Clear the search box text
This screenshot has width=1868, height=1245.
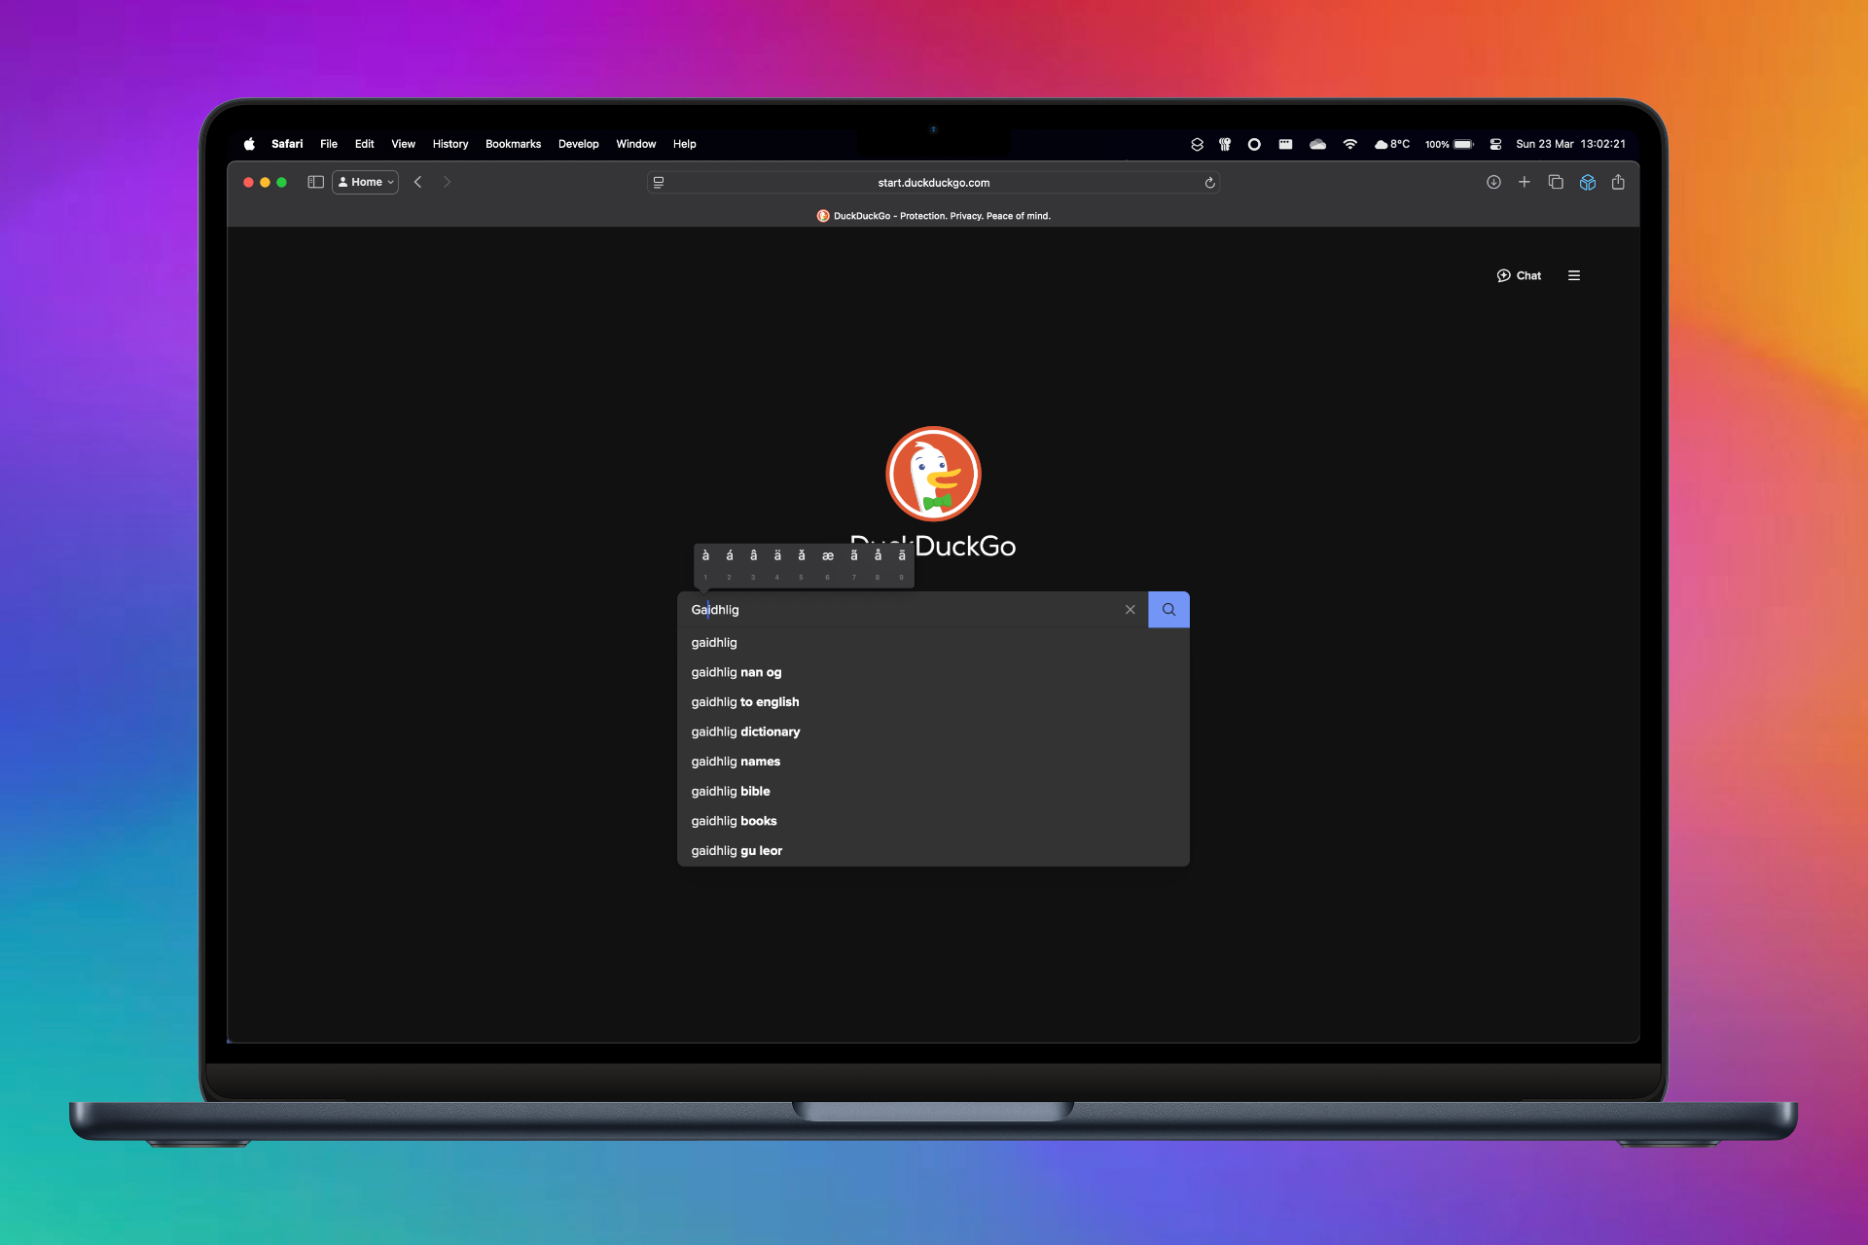pos(1130,610)
